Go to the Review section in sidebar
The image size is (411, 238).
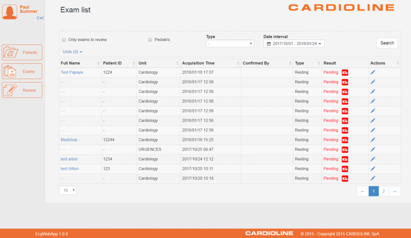(x=22, y=90)
